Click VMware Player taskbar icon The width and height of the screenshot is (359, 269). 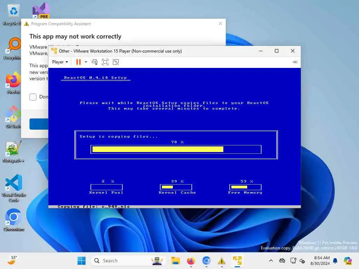point(237,261)
